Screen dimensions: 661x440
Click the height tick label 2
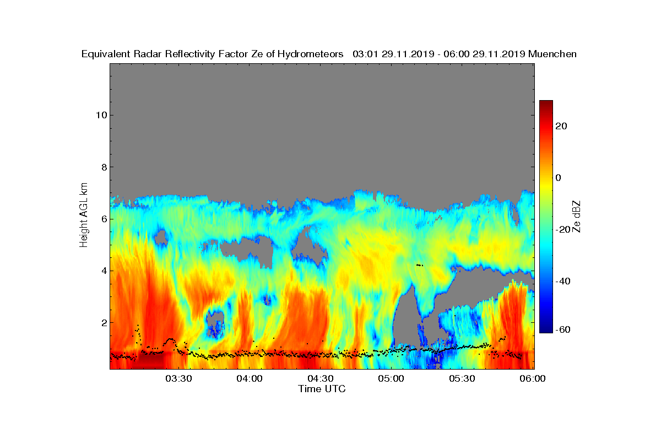[103, 322]
